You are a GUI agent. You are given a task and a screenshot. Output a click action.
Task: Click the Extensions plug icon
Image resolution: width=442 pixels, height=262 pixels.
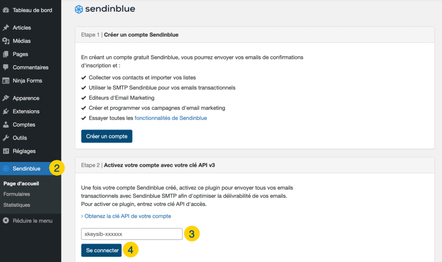(6, 111)
